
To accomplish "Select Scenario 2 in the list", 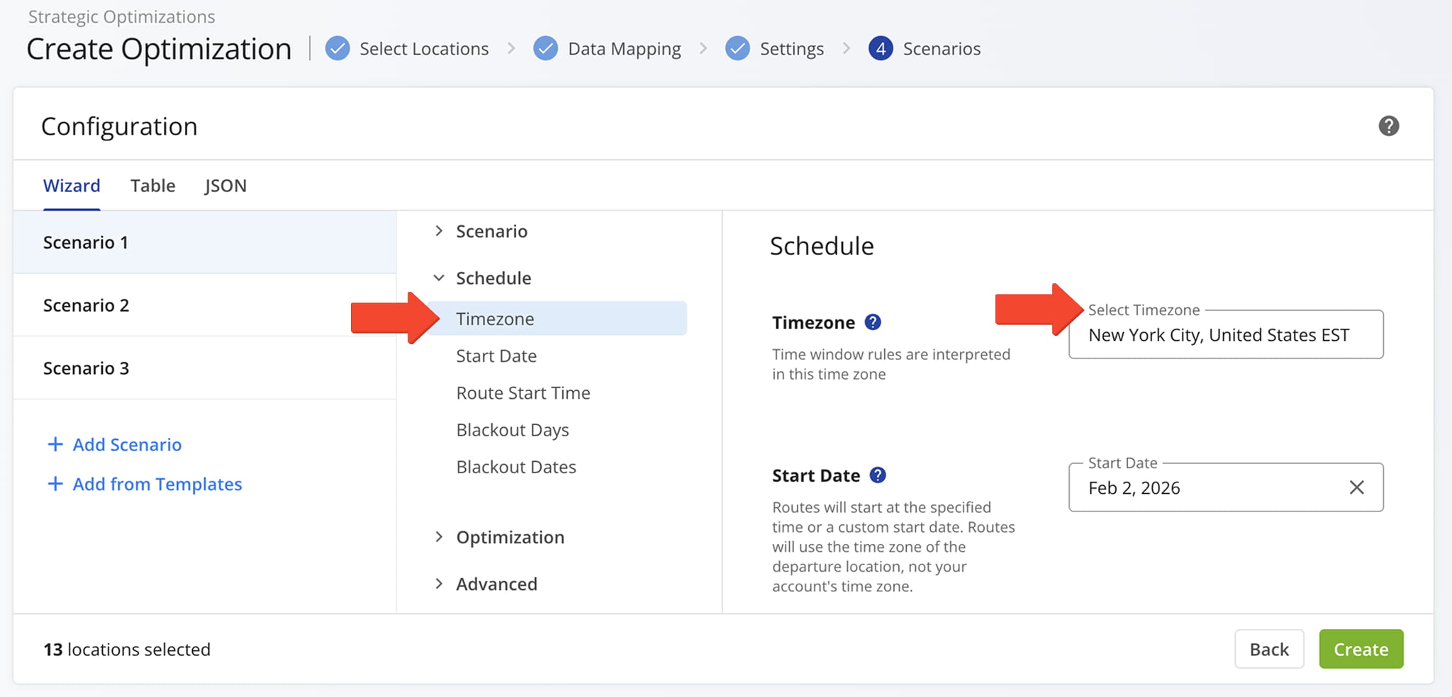I will click(x=86, y=305).
